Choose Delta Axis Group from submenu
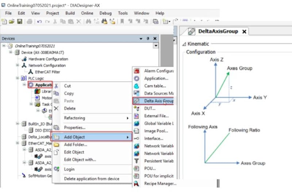 [x=158, y=101]
